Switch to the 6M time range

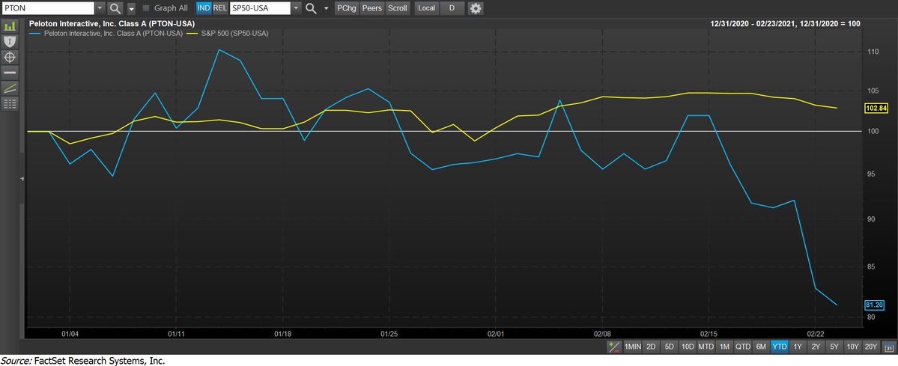(x=760, y=347)
